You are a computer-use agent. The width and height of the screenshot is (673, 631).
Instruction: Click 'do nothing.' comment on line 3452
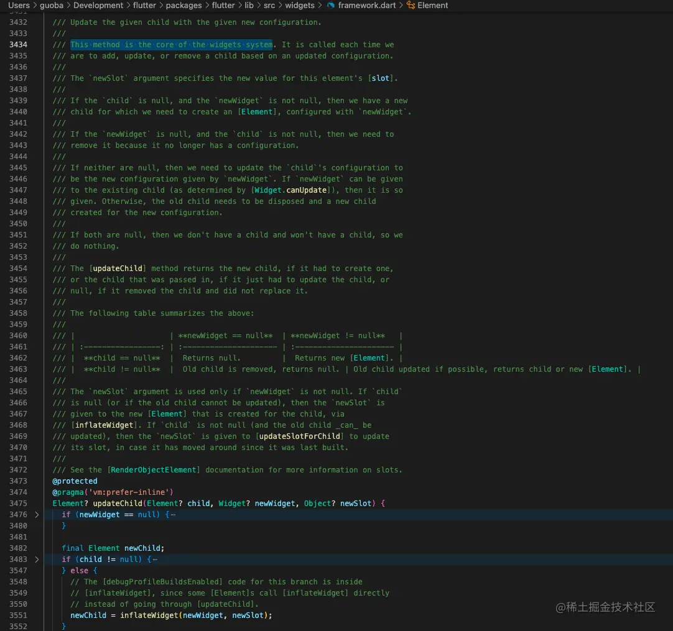(95, 246)
